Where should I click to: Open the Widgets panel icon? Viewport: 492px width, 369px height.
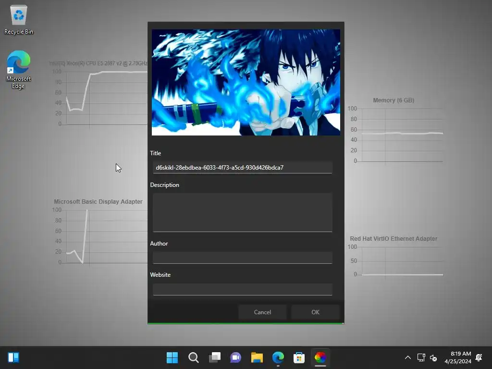pyautogui.click(x=13, y=357)
